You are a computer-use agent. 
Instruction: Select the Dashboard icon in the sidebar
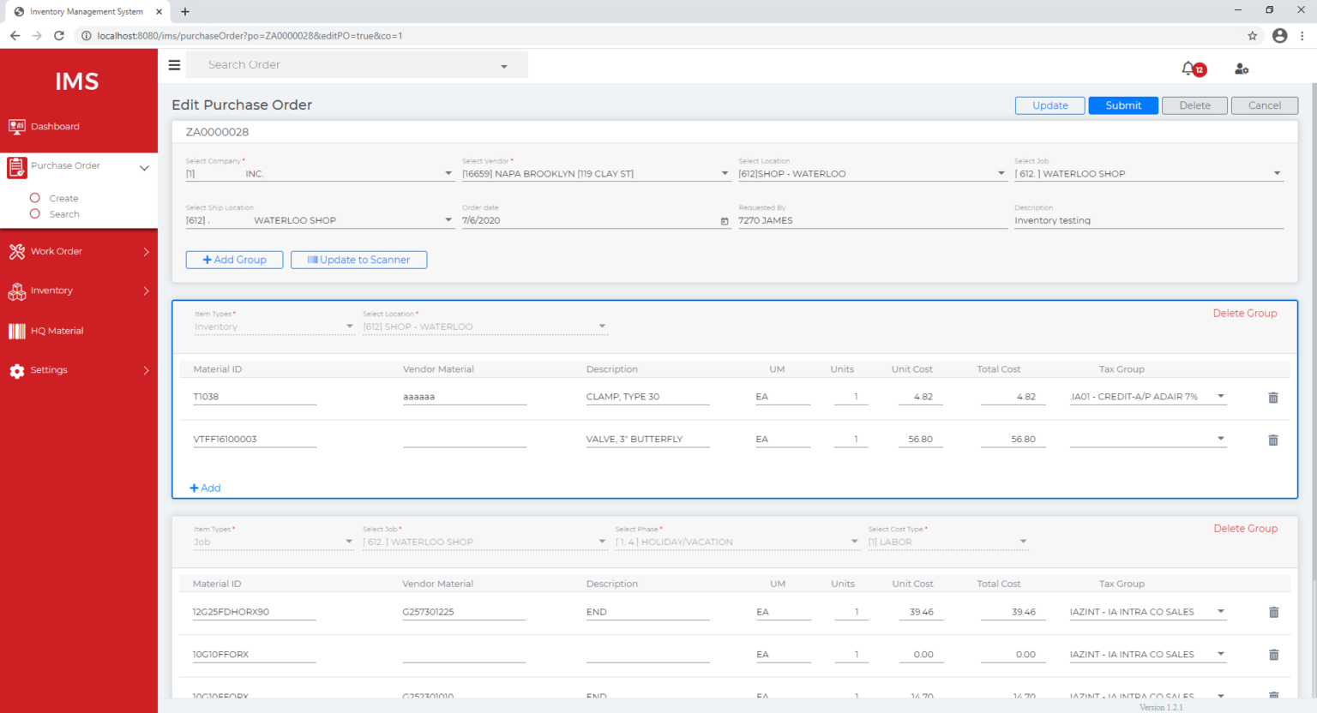click(x=17, y=126)
